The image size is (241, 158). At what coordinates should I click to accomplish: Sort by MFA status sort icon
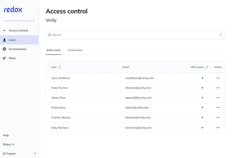tap(207, 67)
